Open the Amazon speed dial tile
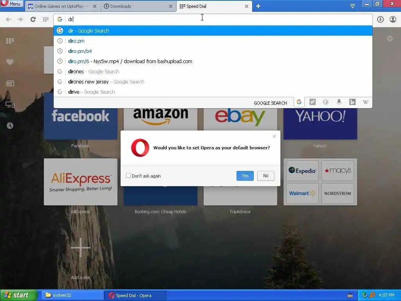Viewport: 401px width, 301px height. coord(160,119)
